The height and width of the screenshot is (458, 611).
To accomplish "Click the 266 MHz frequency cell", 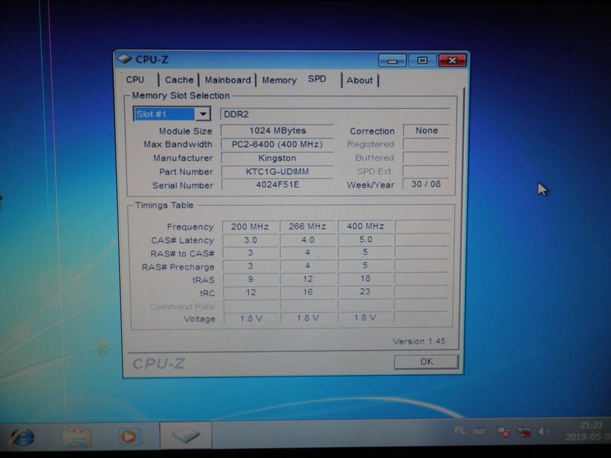I will [307, 226].
